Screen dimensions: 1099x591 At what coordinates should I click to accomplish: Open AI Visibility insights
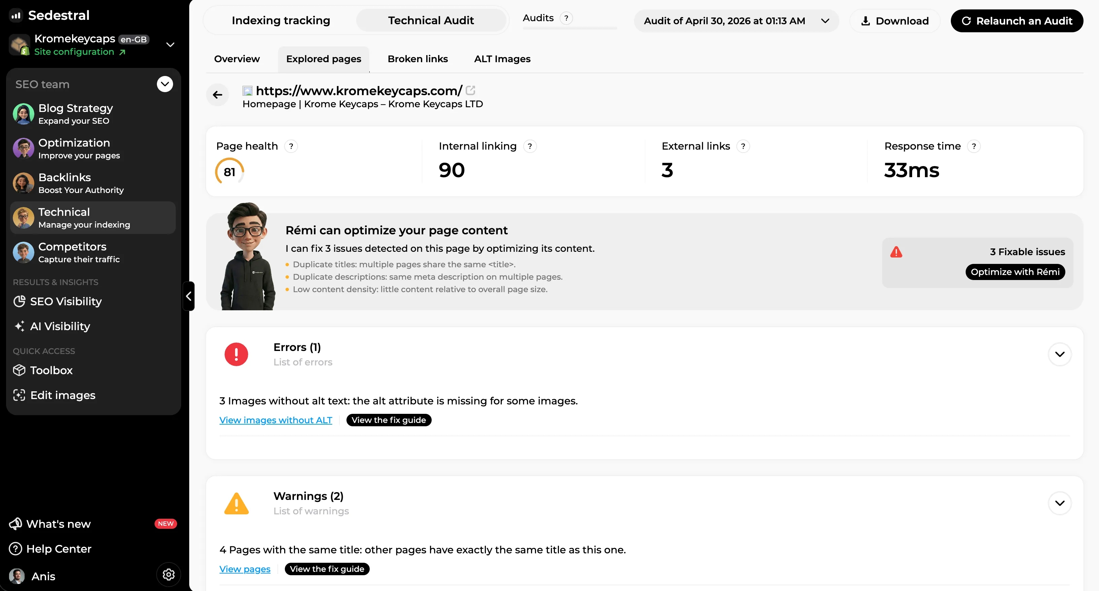52,326
